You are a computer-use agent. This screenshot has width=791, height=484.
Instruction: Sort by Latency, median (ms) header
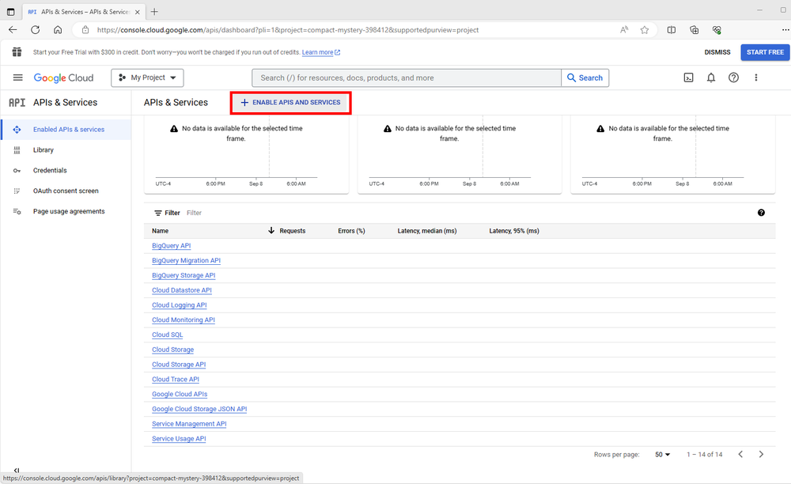[x=427, y=231]
